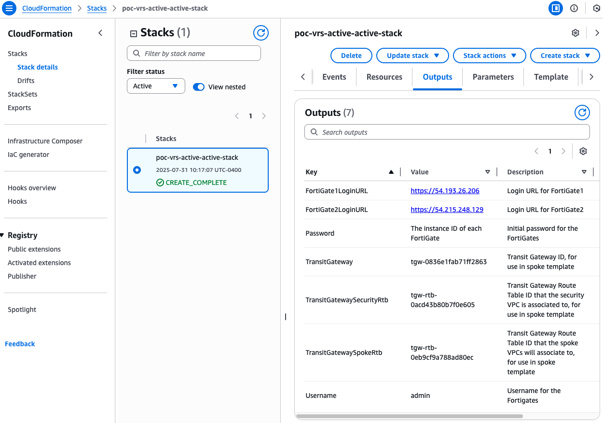This screenshot has width=603, height=423.
Task: Open Hooks overview
Action: [x=32, y=188]
